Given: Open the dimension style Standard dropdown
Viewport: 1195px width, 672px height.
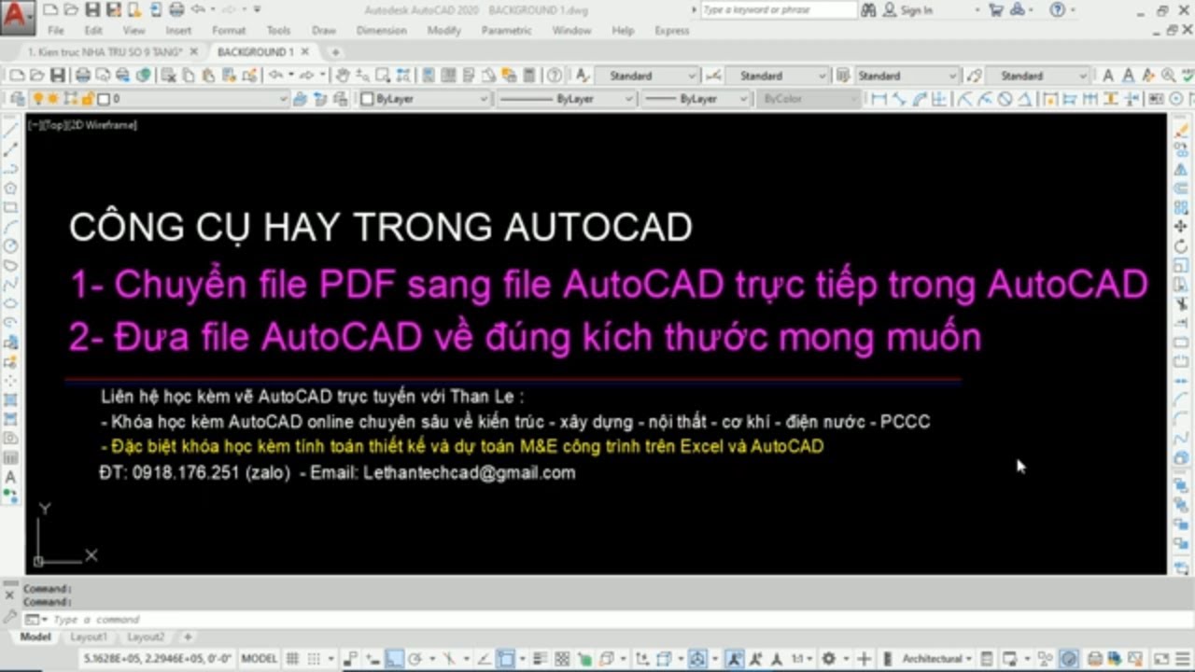Looking at the screenshot, I should pyautogui.click(x=777, y=76).
